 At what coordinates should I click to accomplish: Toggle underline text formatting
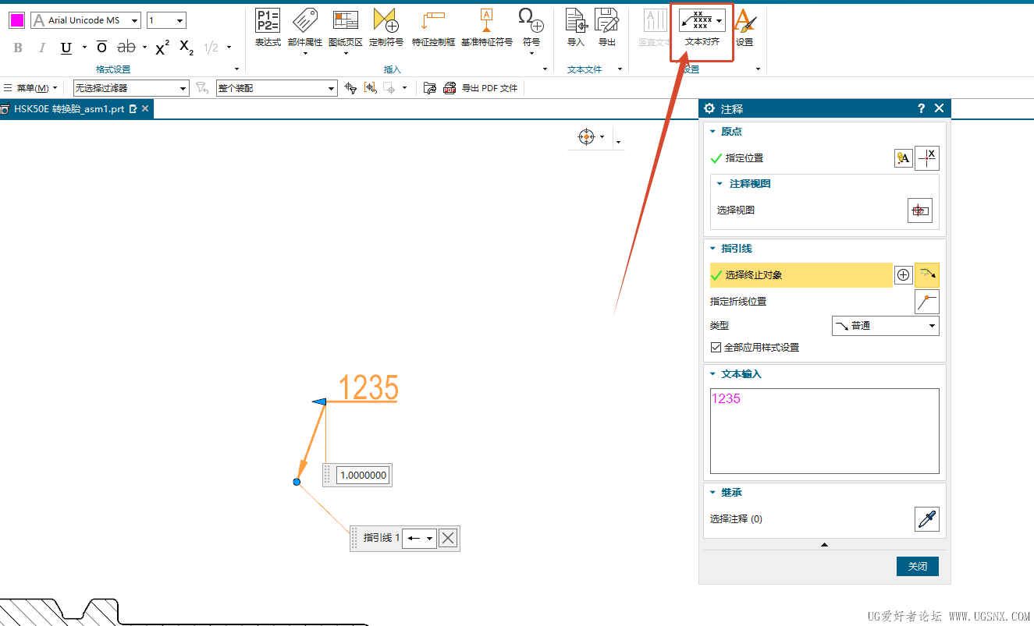tap(66, 48)
